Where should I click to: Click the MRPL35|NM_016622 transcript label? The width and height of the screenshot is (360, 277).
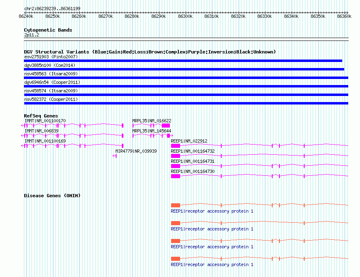[x=152, y=121]
